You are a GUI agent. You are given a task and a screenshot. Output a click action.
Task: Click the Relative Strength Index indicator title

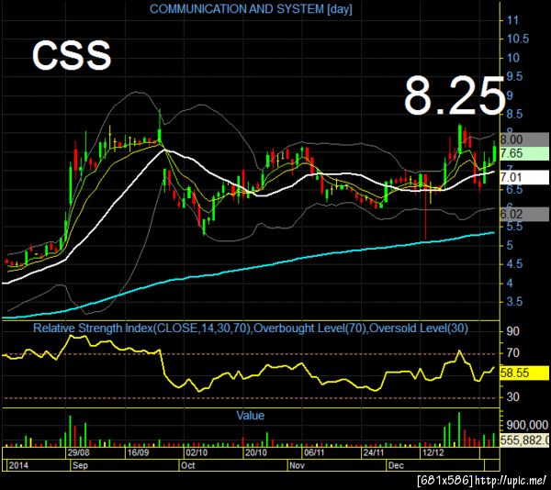(x=250, y=329)
